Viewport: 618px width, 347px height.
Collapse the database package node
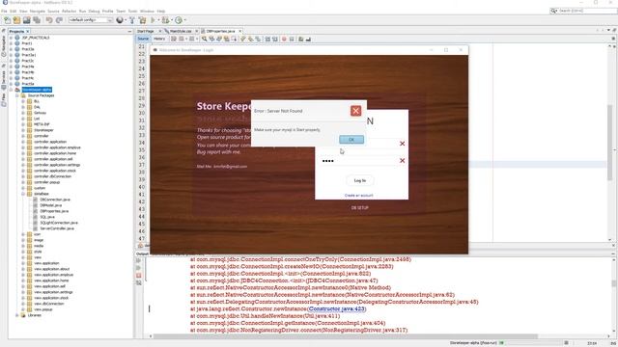click(x=23, y=194)
